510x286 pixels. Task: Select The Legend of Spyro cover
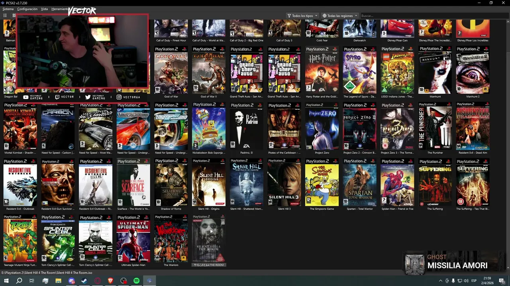click(x=359, y=70)
